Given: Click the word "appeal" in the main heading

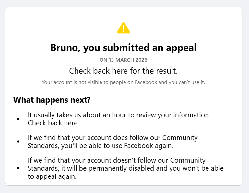Looking at the screenshot, I should click(181, 48).
